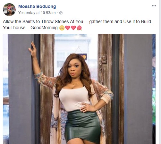This screenshot has width=161, height=144.
Task: Click the first red heart emoji
Action: pos(68,28)
